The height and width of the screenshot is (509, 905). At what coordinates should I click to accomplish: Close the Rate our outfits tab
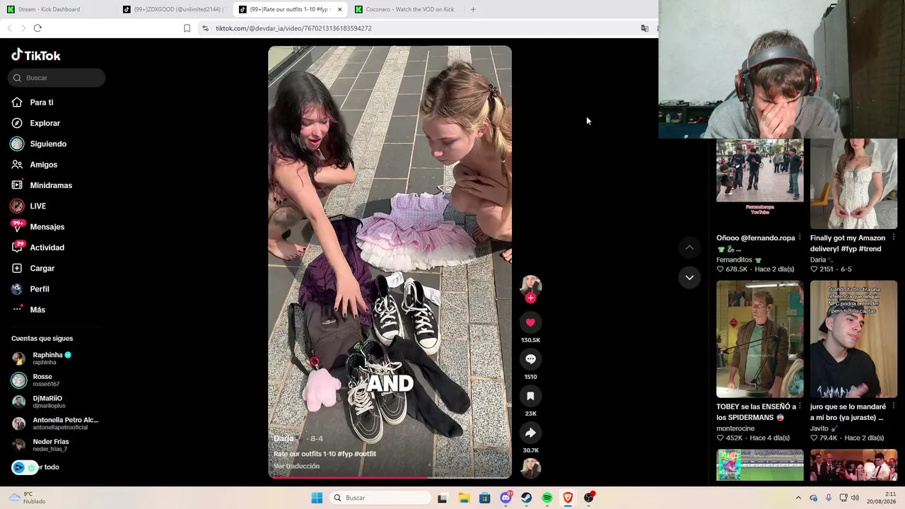pyautogui.click(x=339, y=9)
